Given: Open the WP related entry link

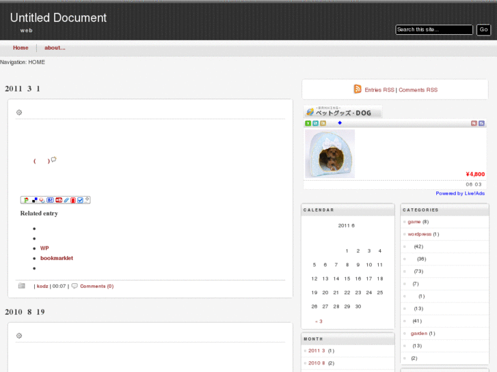Looking at the screenshot, I should coord(44,248).
